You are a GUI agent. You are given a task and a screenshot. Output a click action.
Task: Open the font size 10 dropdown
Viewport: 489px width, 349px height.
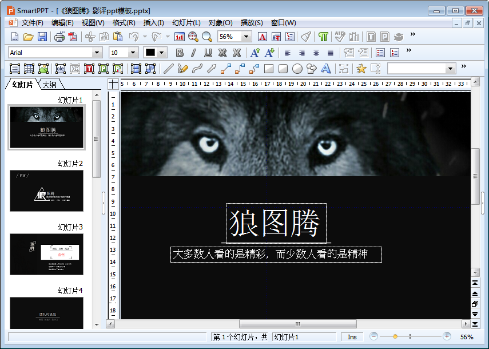(x=133, y=53)
